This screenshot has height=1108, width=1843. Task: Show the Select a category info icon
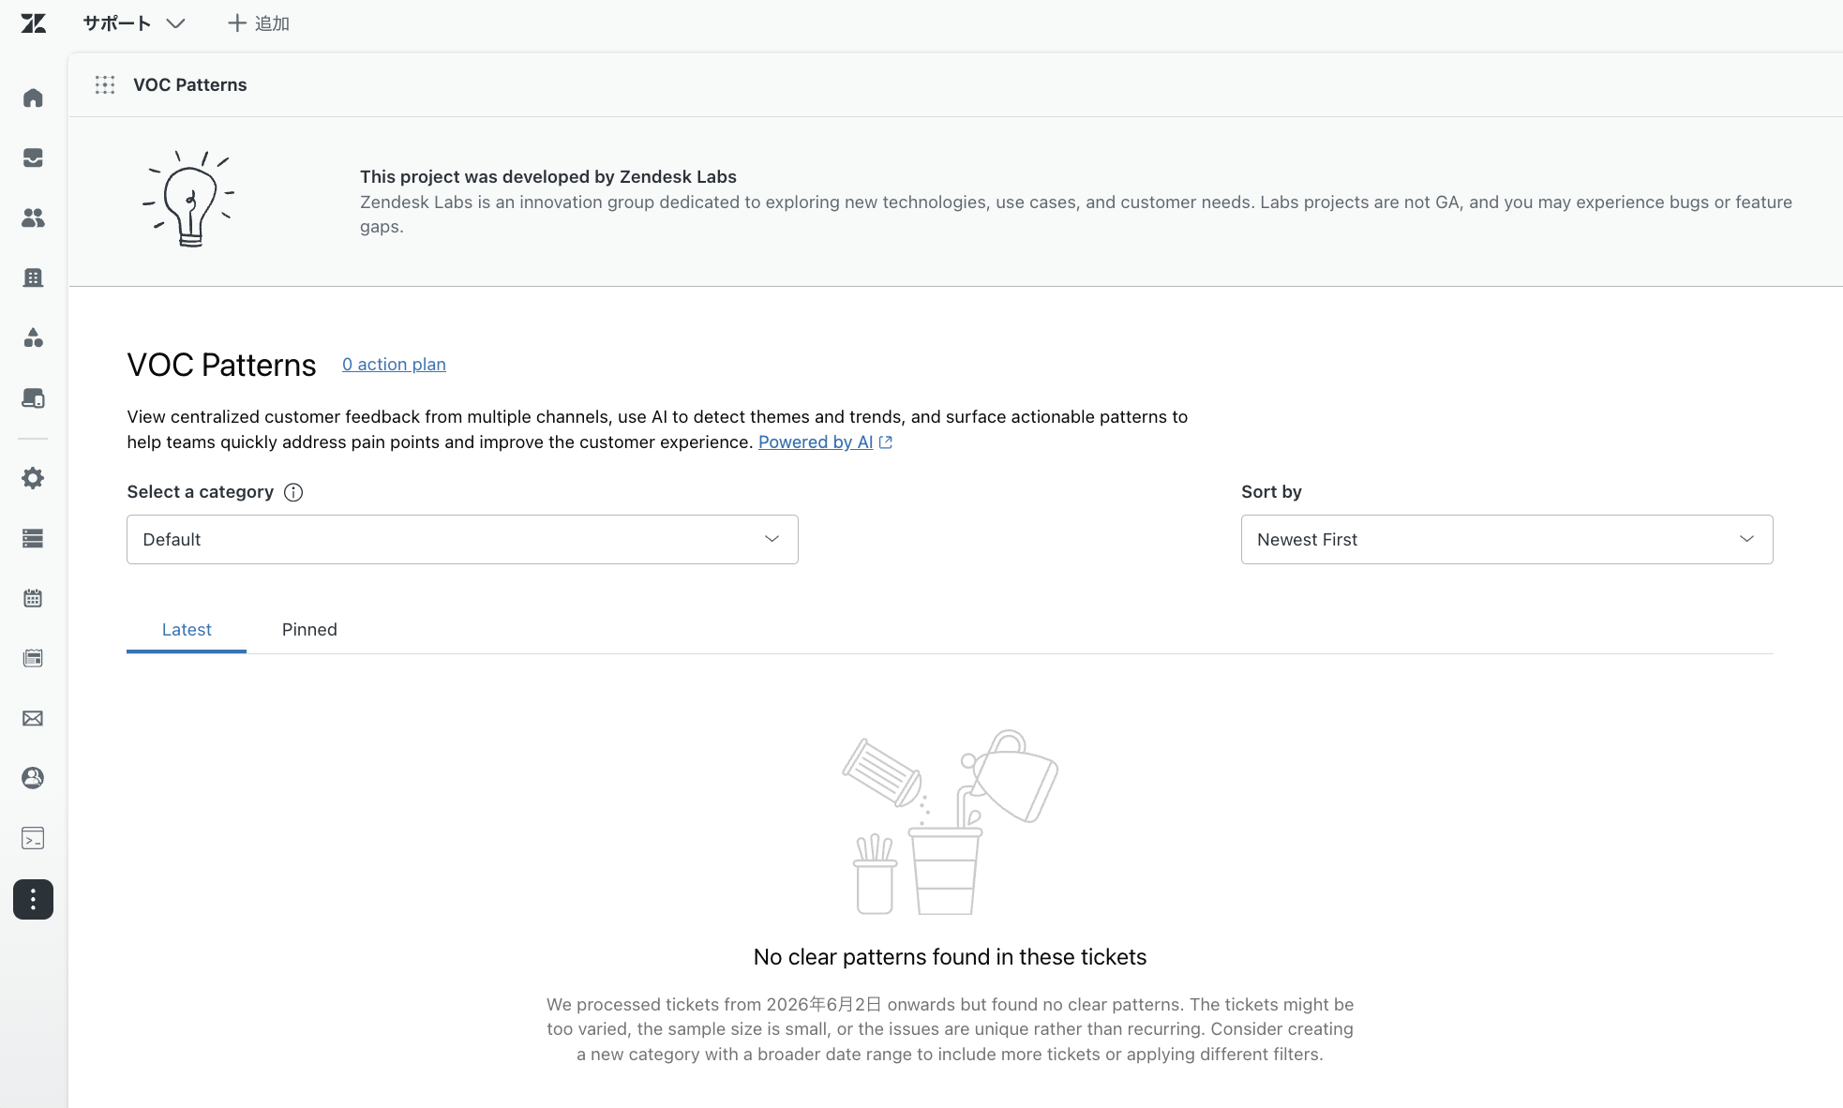[x=293, y=492]
